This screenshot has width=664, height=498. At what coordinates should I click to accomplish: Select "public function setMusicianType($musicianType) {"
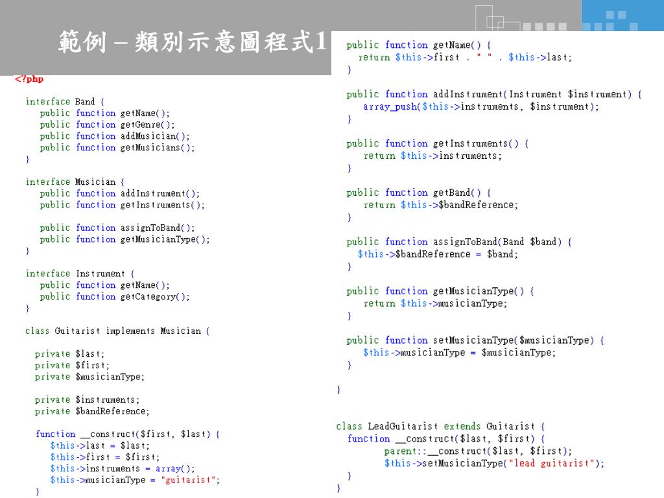click(475, 340)
